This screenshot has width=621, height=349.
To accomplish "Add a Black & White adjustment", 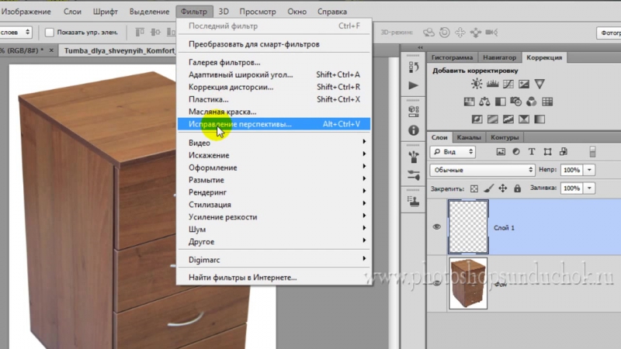I will tap(500, 102).
